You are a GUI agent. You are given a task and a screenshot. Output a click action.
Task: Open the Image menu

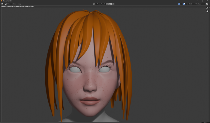(x=19, y=4)
